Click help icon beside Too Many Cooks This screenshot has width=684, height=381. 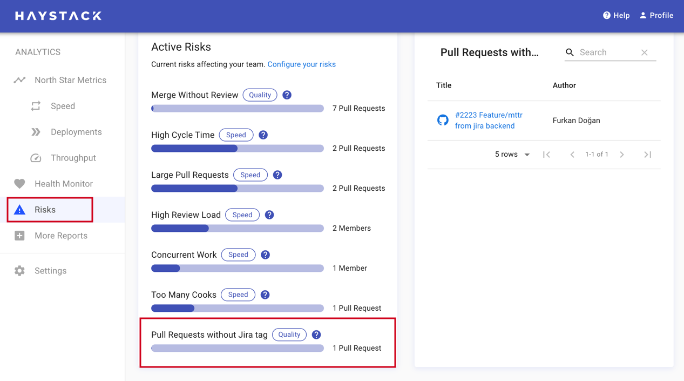[x=265, y=295]
